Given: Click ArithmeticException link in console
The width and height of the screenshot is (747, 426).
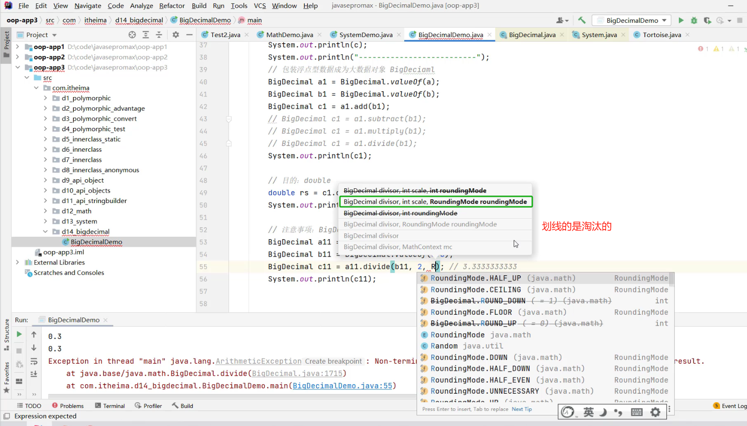Looking at the screenshot, I should (x=259, y=361).
